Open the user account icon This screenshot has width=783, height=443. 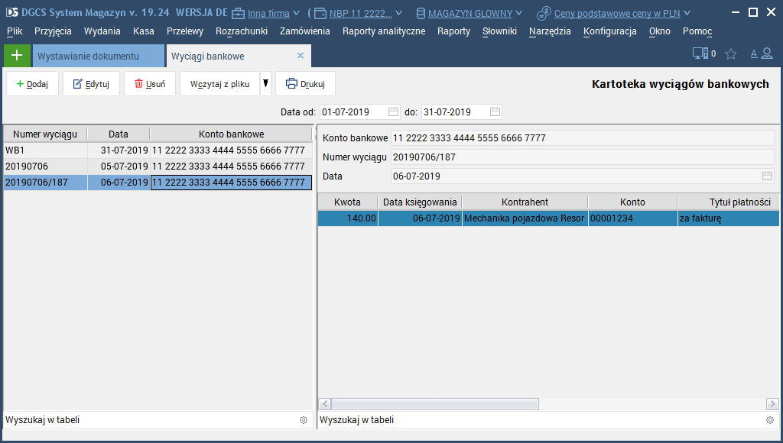tap(767, 54)
